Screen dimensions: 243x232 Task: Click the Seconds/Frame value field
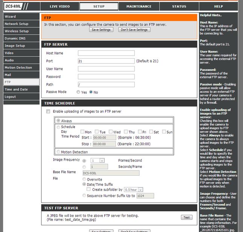coord(99,167)
